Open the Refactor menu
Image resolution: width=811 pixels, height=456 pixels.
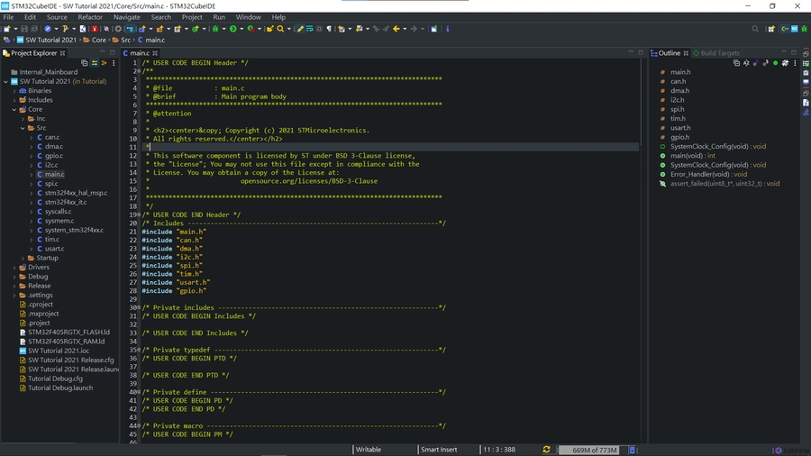pos(90,17)
